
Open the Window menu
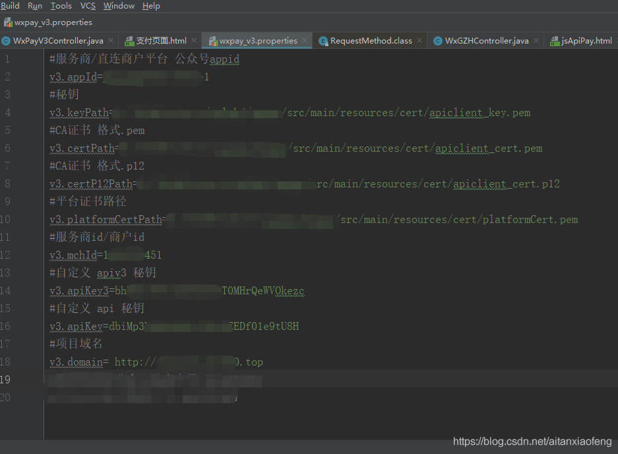[119, 6]
